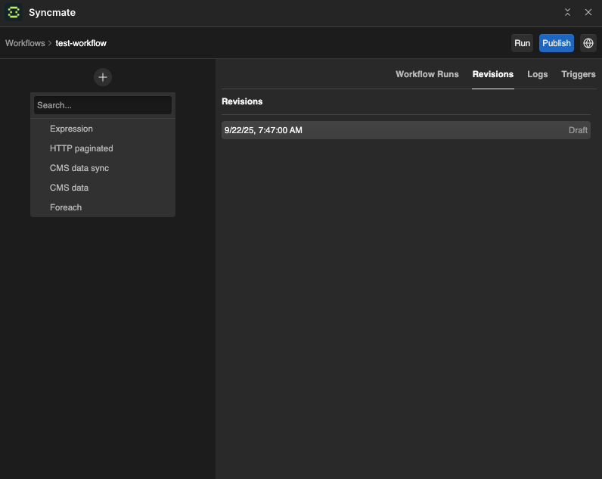Select the Expression step option
602x479 pixels.
(x=71, y=129)
